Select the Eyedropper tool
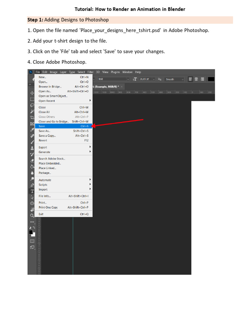 coord(32,130)
